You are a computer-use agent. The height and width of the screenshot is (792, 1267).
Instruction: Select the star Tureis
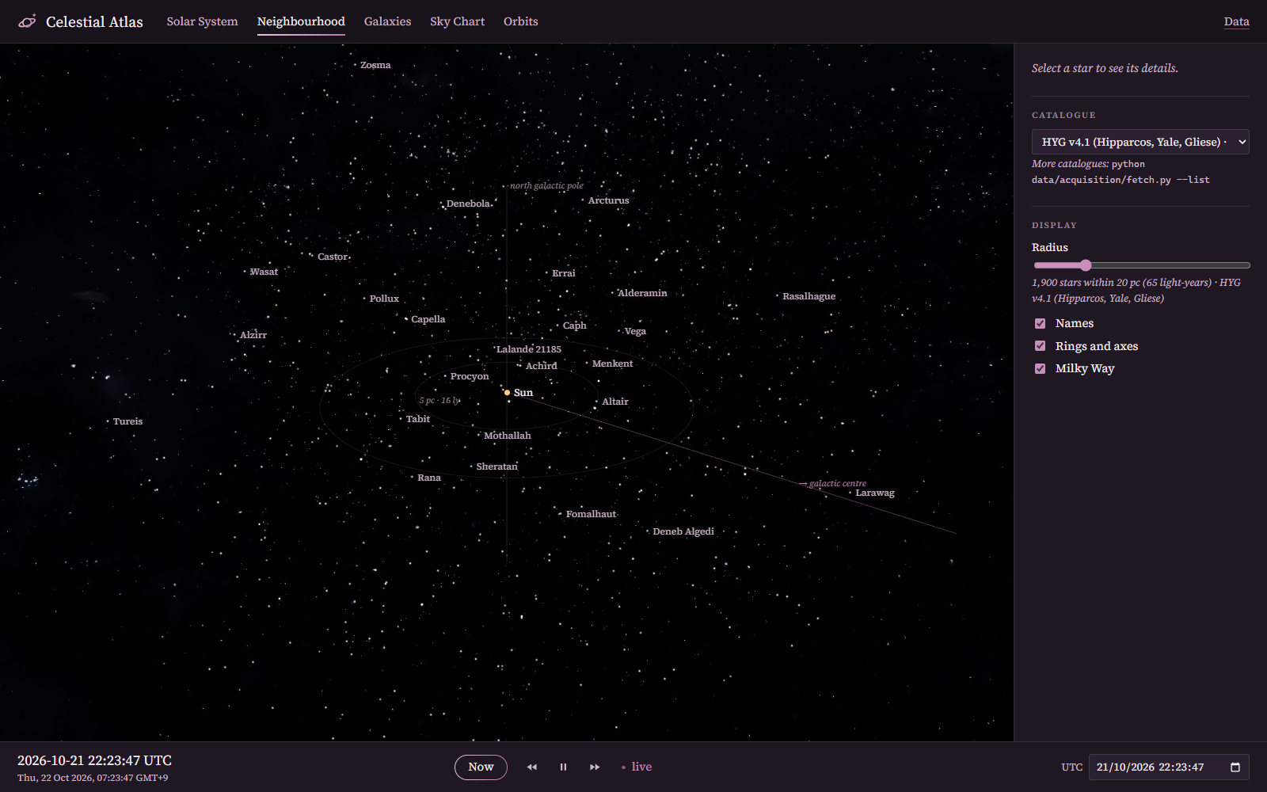pos(127,421)
